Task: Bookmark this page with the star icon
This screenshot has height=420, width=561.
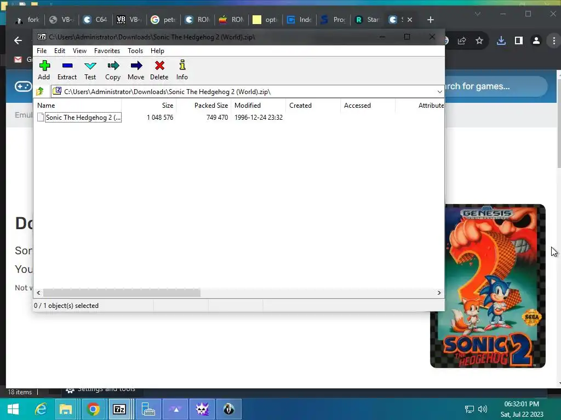Action: pyautogui.click(x=479, y=40)
